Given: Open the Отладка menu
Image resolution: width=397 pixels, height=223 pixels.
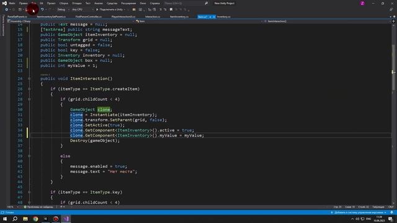Looking at the screenshot, I should click(x=76, y=3).
